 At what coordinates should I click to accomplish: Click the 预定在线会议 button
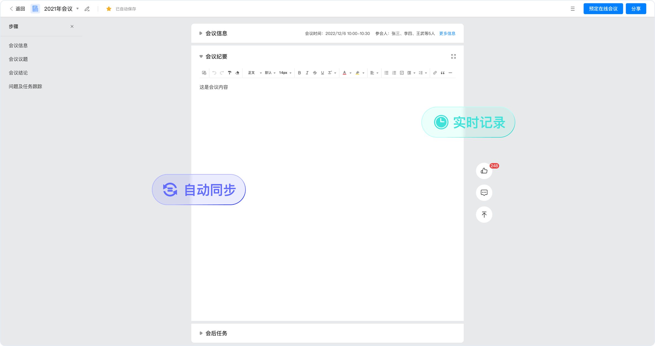(x=603, y=9)
